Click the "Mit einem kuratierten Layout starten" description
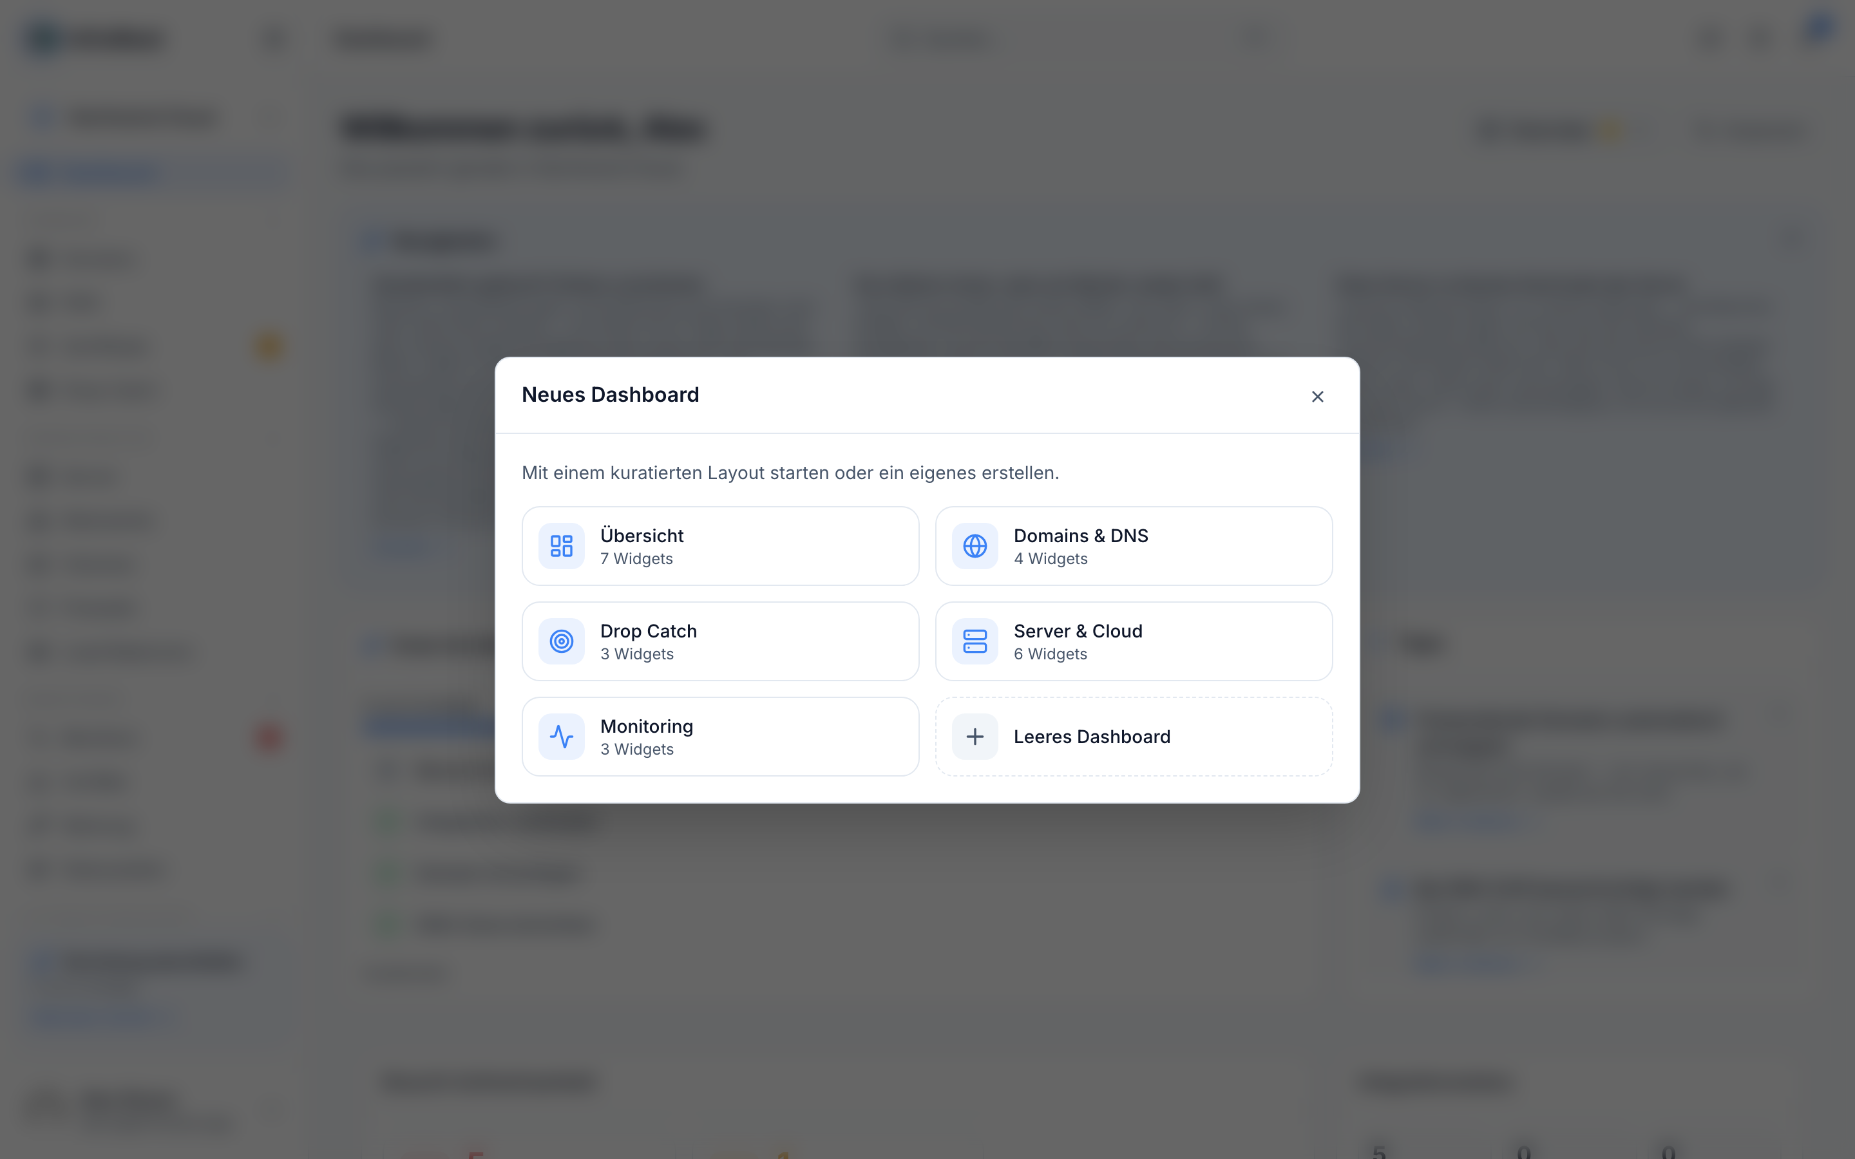1855x1159 pixels. tap(790, 473)
